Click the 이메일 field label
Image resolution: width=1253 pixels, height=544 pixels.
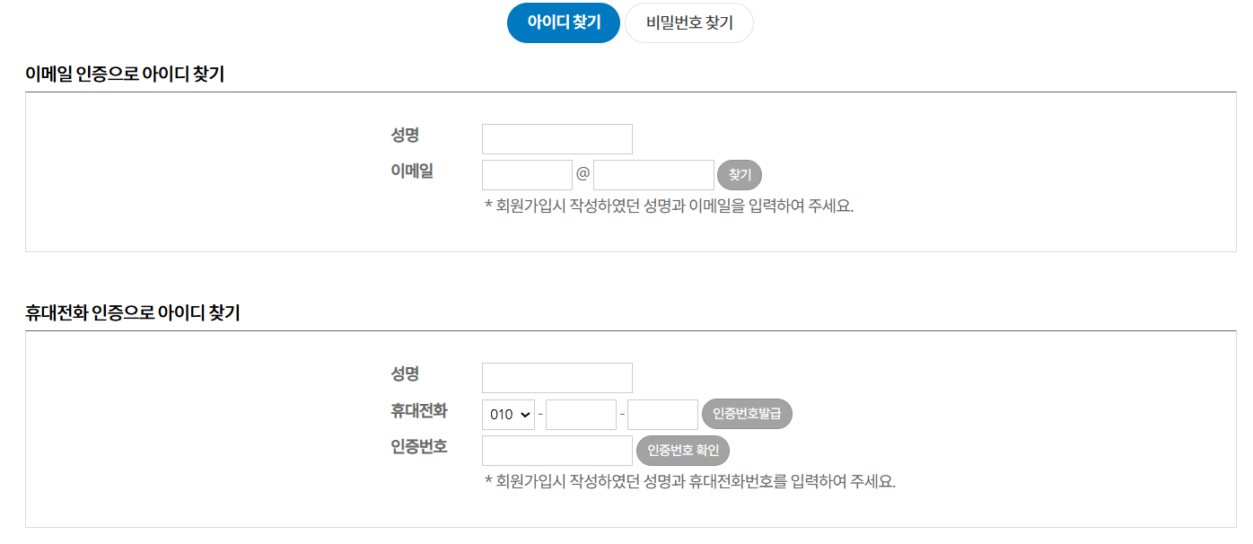412,171
